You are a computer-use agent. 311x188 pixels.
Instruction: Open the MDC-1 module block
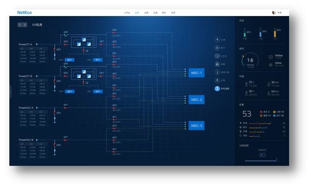point(196,73)
